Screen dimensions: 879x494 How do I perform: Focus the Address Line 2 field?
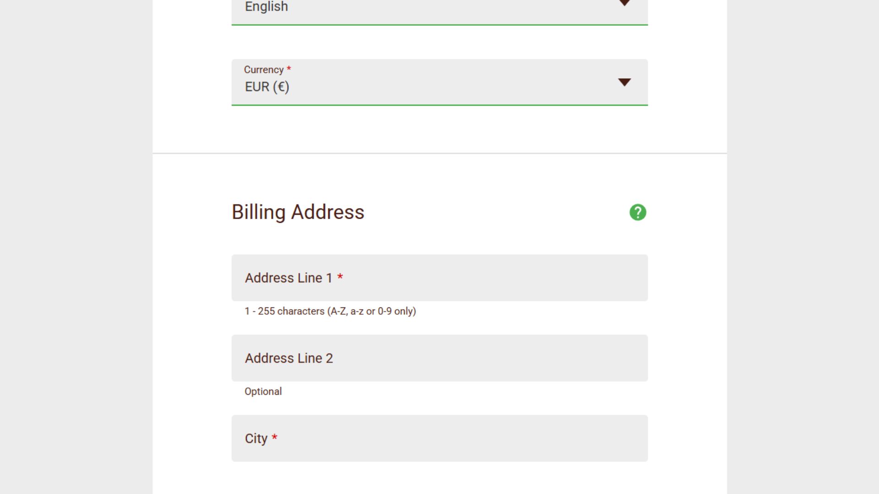[439, 358]
